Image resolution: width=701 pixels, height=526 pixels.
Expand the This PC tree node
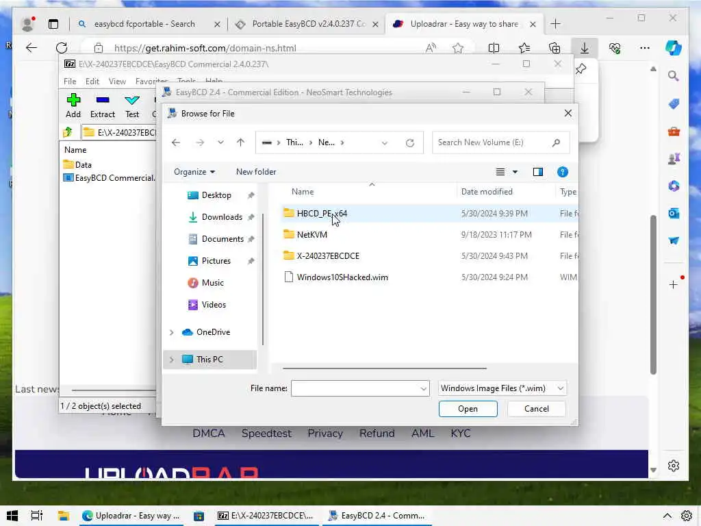coord(171,360)
